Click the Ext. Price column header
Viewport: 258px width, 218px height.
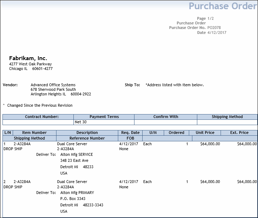tap(239, 132)
